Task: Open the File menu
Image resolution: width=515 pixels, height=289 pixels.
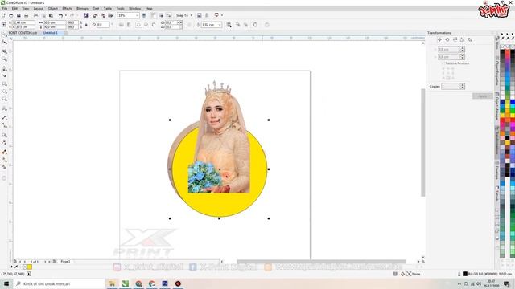Action: [5, 9]
